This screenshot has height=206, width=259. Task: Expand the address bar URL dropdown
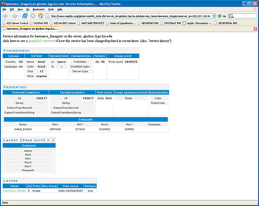214,16
